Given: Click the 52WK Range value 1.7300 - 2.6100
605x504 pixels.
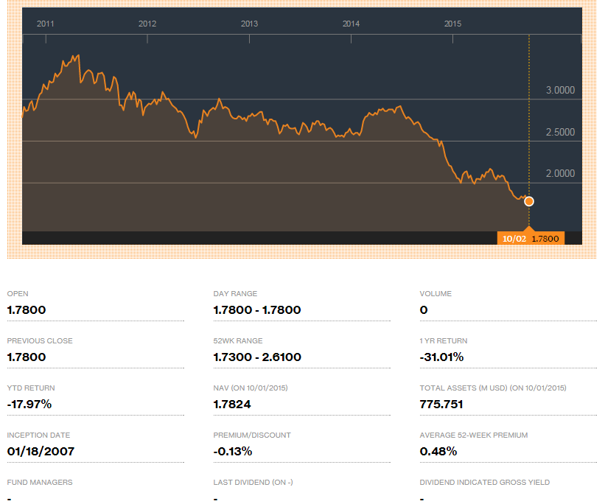Looking at the screenshot, I should 257,357.
